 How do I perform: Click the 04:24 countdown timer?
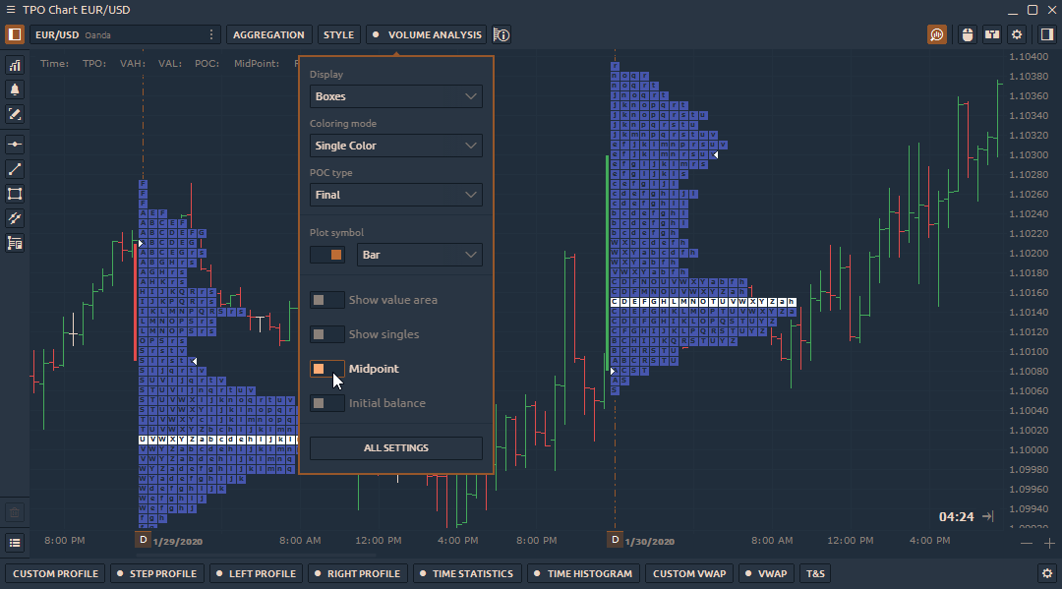click(956, 516)
